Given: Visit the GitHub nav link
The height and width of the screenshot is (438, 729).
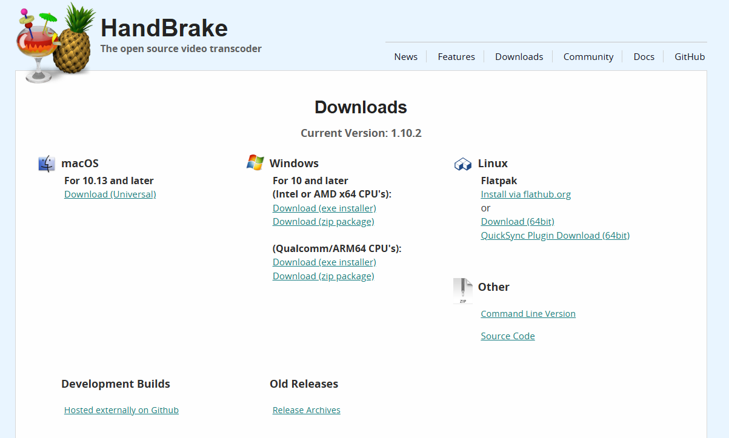Looking at the screenshot, I should pyautogui.click(x=690, y=57).
